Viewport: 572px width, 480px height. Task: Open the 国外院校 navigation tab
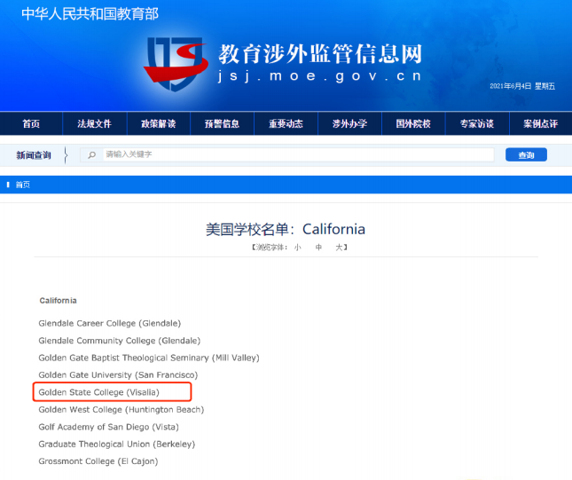point(413,123)
